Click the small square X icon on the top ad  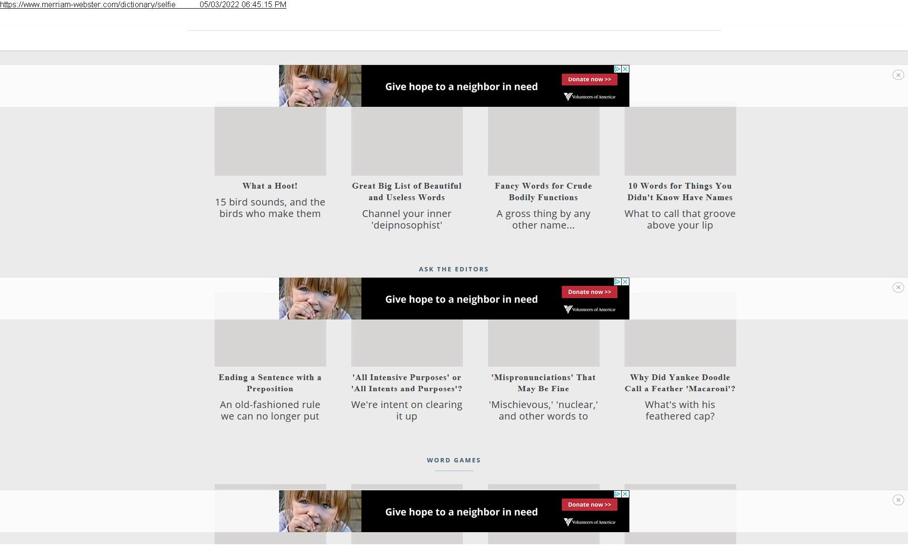[x=625, y=69]
